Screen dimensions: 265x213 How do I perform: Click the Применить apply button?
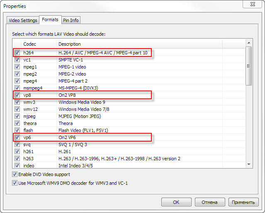click(x=243, y=202)
